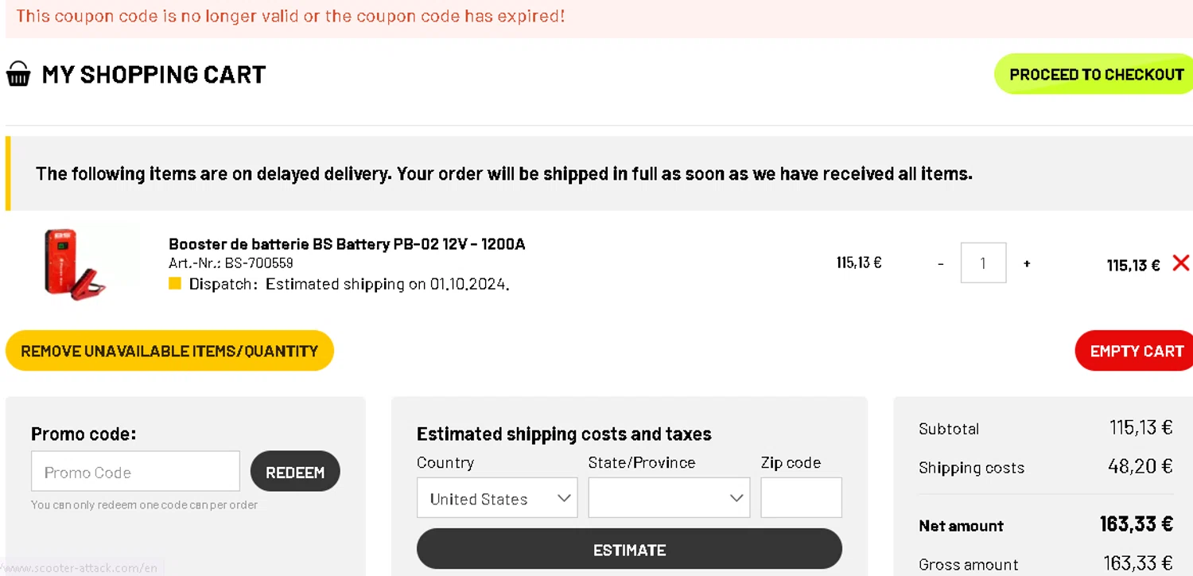This screenshot has height=576, width=1193.
Task: Remove unavailable items/quantity
Action: tap(169, 351)
